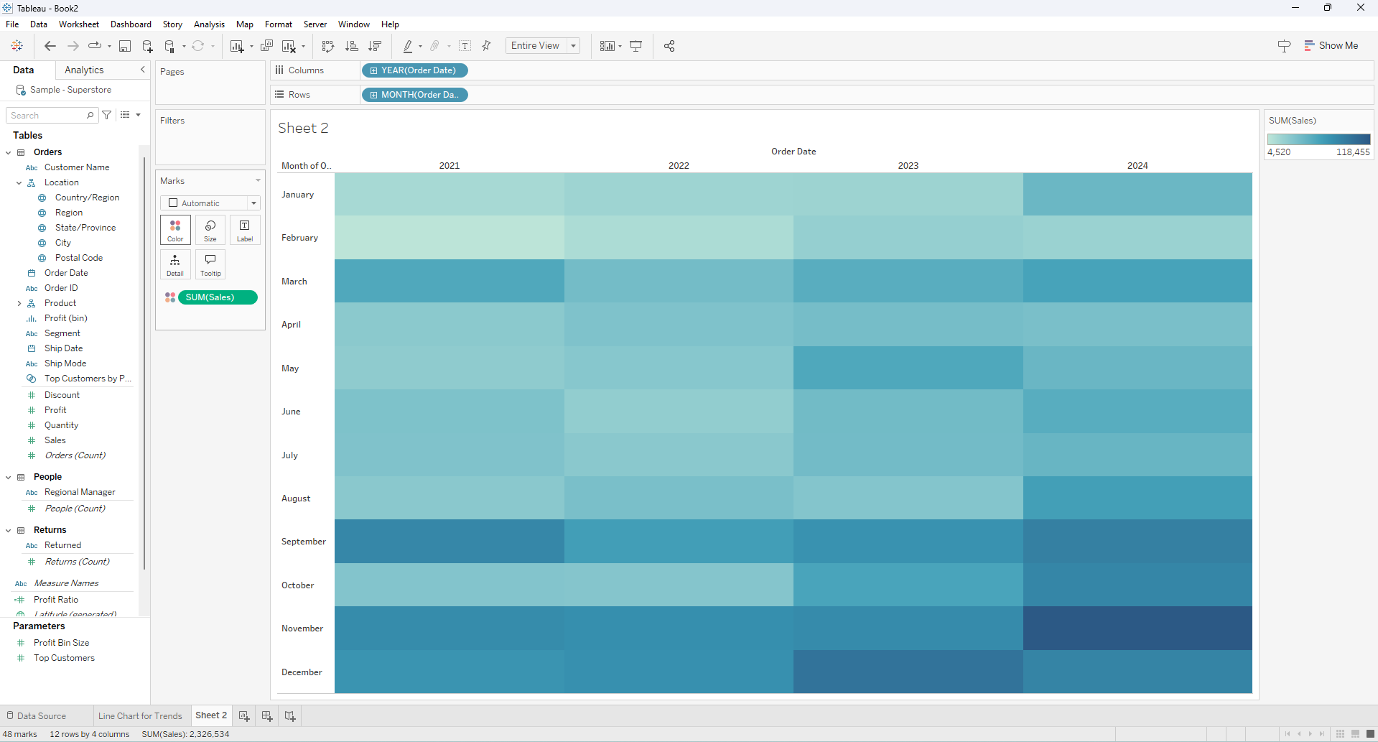1378x742 pixels.
Task: Click YEAR(Order Date) pill on Columns
Action: (x=415, y=70)
